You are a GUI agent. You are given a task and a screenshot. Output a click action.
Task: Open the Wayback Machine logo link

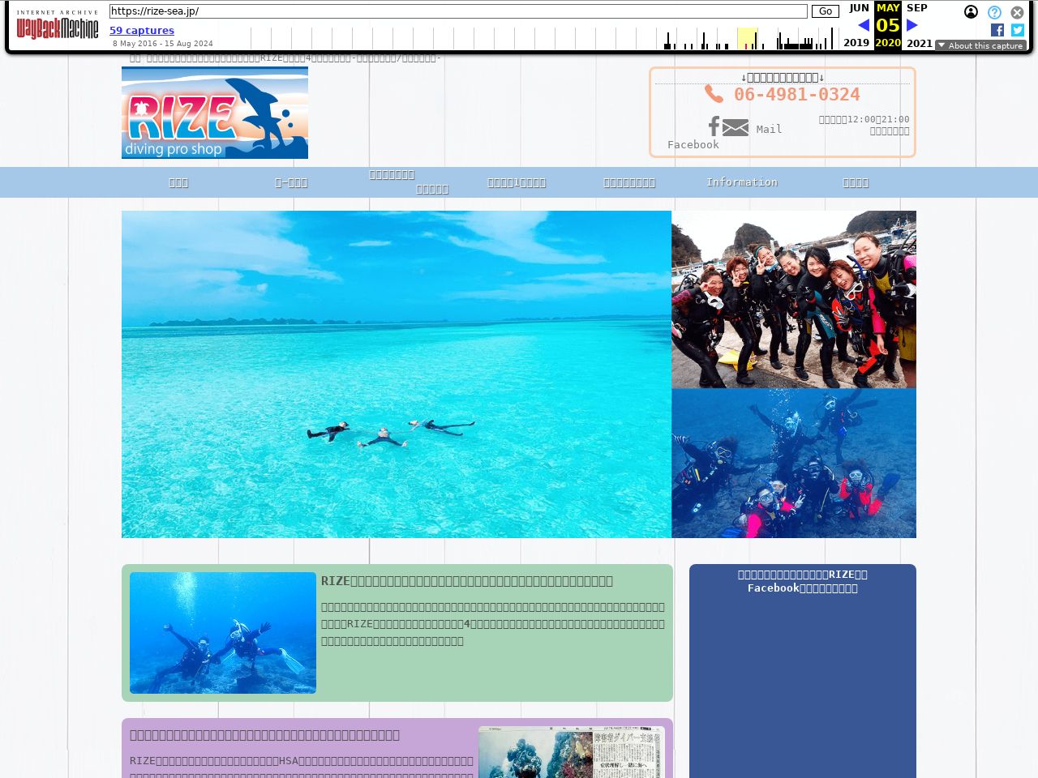coord(58,25)
